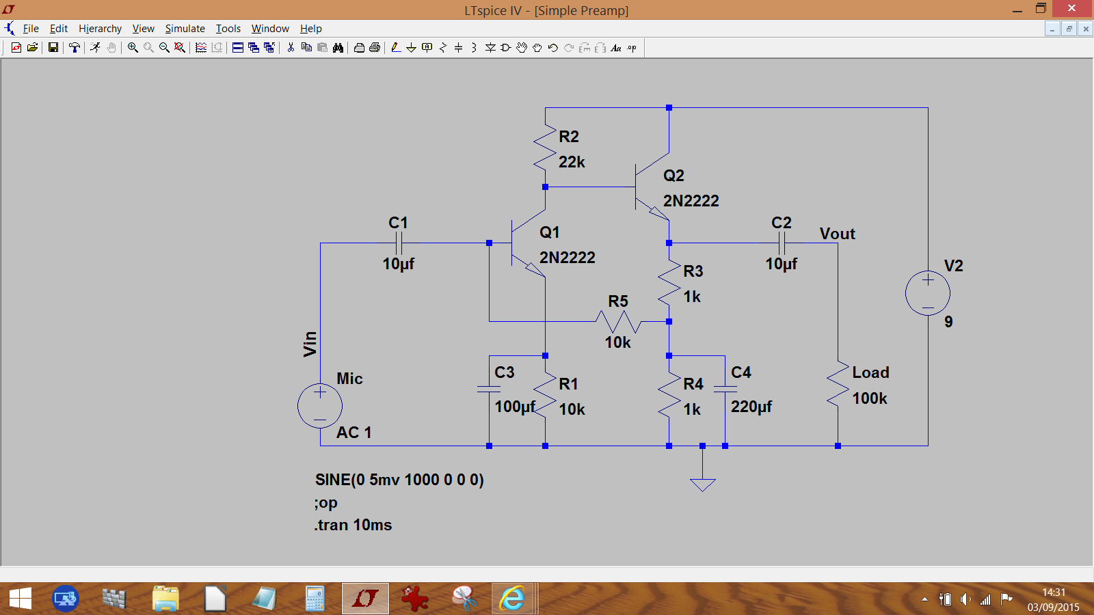
Task: Cascade windows with the cascade icon
Action: click(x=254, y=48)
